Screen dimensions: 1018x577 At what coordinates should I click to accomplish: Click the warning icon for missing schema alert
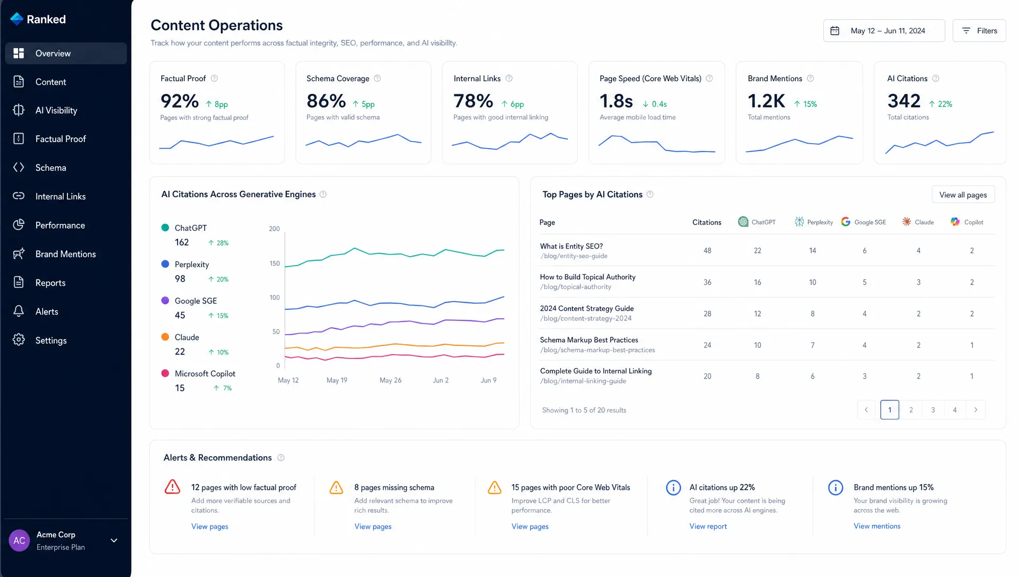tap(336, 487)
